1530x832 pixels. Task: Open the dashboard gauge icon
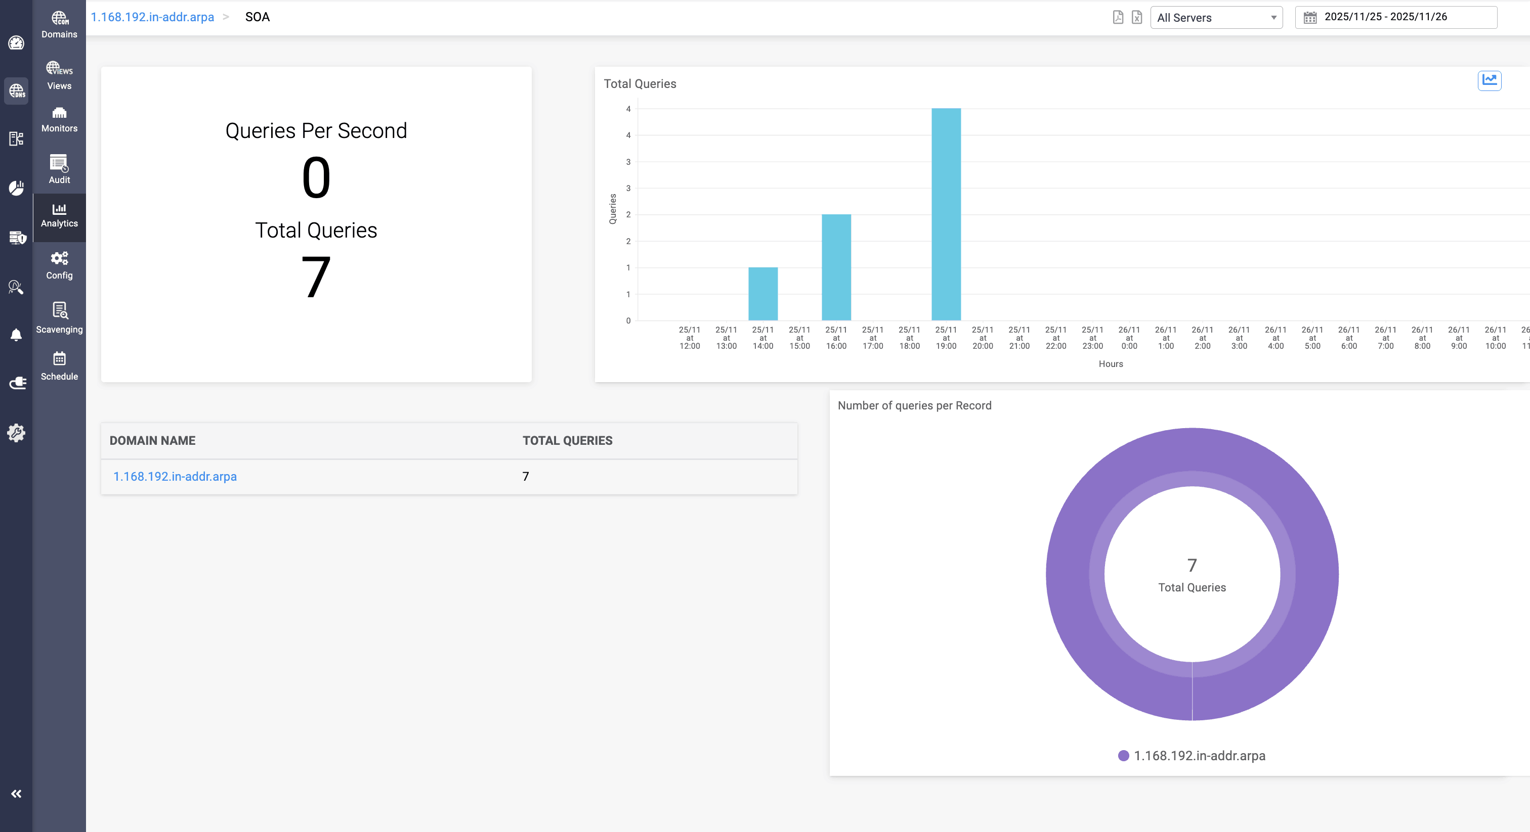16,43
